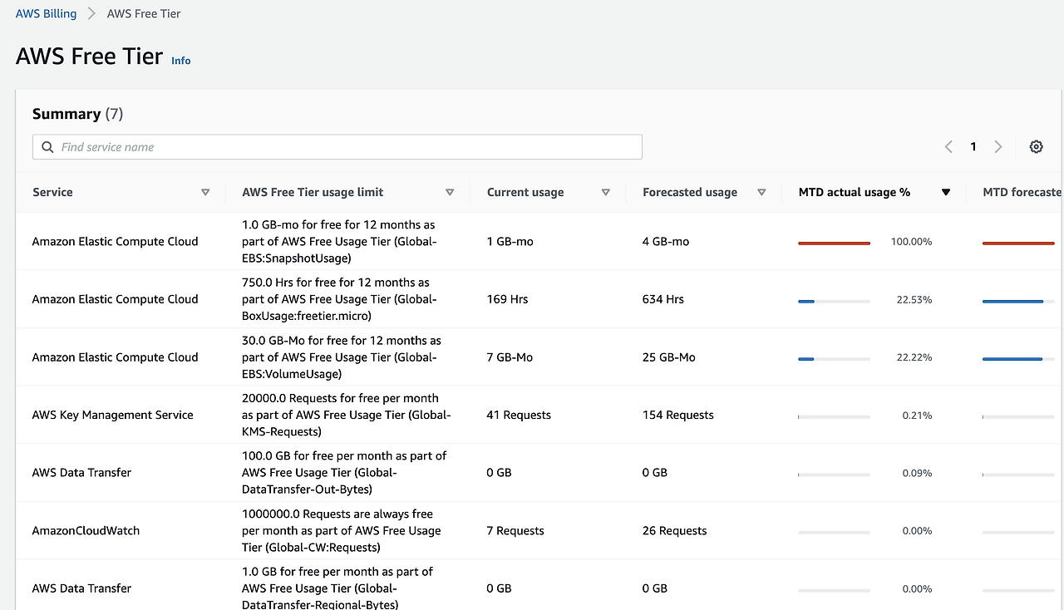Image resolution: width=1064 pixels, height=610 pixels.
Task: Click the AWS Free Tier breadcrumb
Action: (144, 13)
